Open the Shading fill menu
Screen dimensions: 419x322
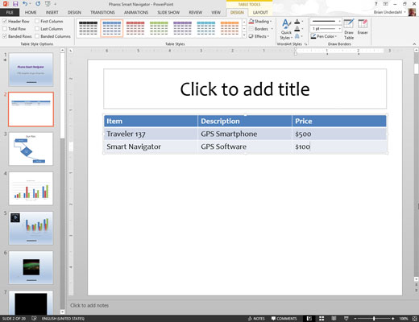[x=260, y=21]
